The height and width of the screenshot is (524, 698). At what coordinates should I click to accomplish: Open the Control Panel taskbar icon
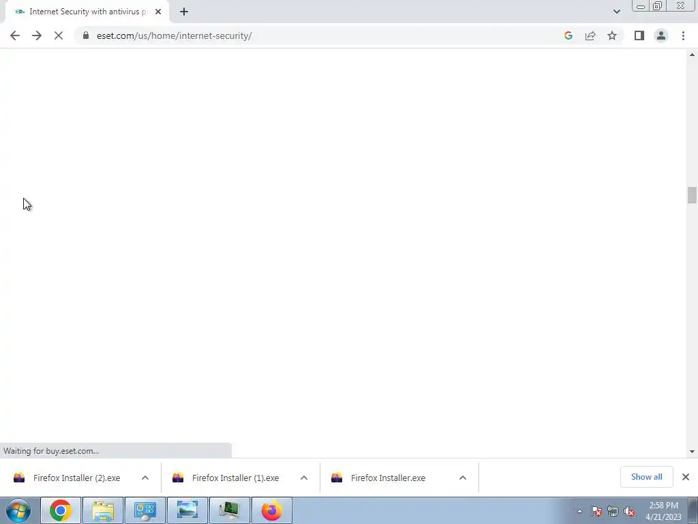(x=145, y=510)
